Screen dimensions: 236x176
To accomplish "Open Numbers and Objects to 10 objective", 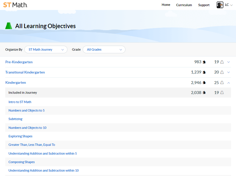I will 27,128.
